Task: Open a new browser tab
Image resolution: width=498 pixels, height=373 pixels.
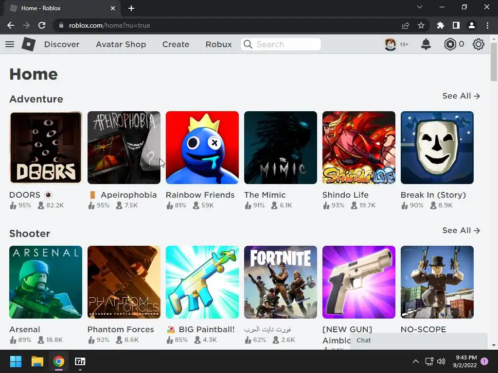Action: (131, 8)
